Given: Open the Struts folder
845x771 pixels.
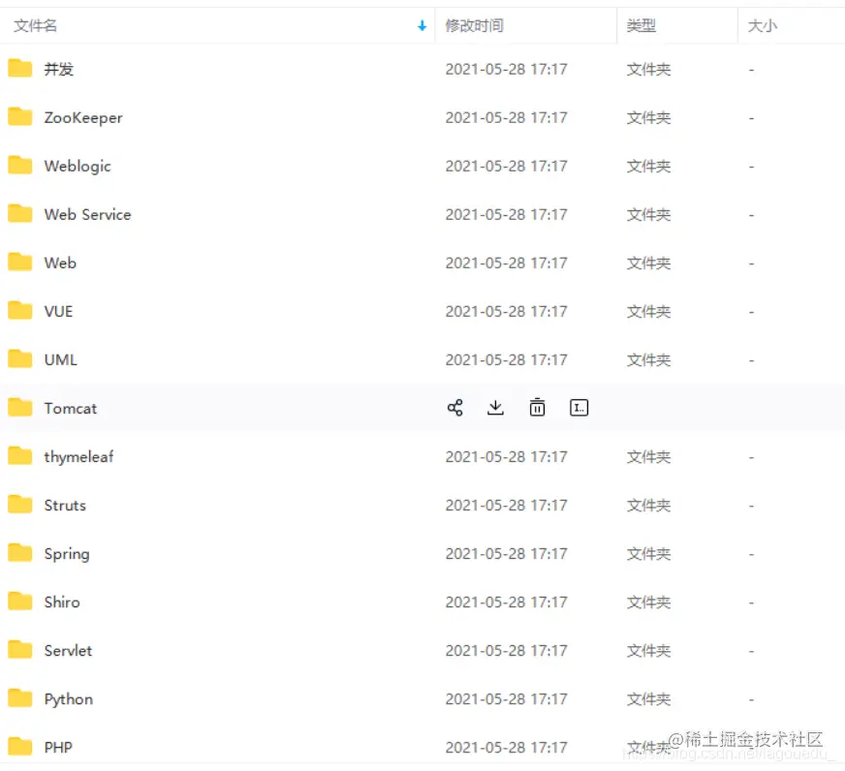Looking at the screenshot, I should [64, 505].
